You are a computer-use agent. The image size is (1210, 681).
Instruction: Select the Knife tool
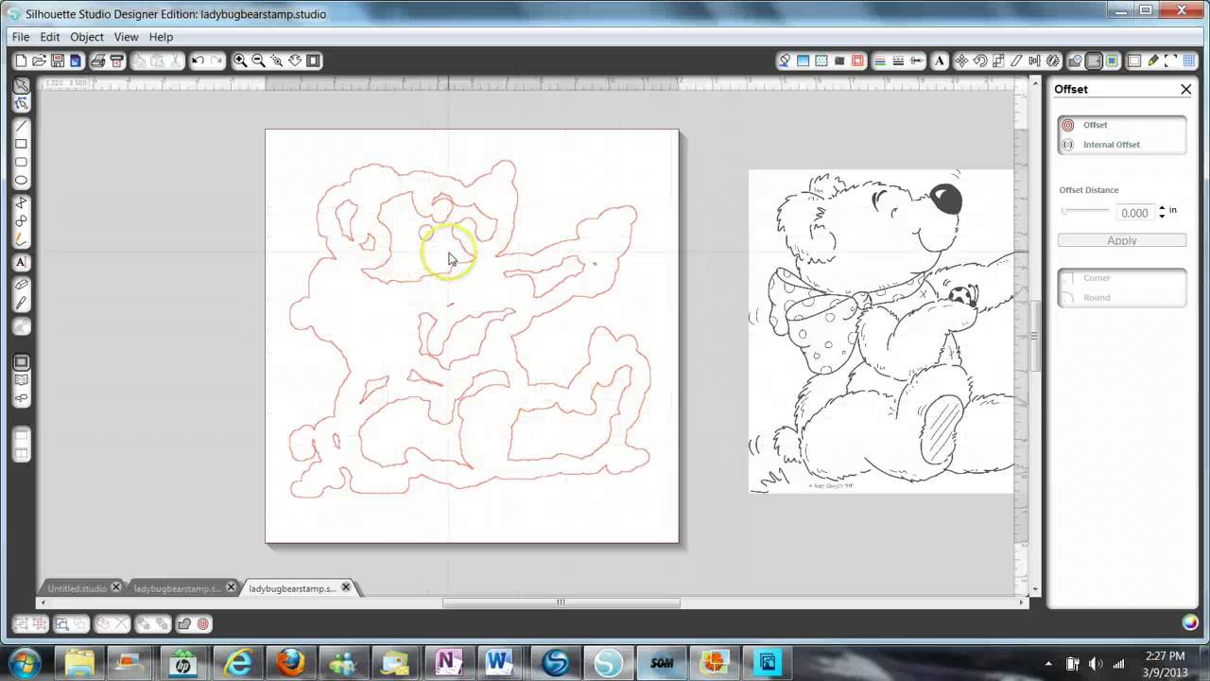[21, 303]
